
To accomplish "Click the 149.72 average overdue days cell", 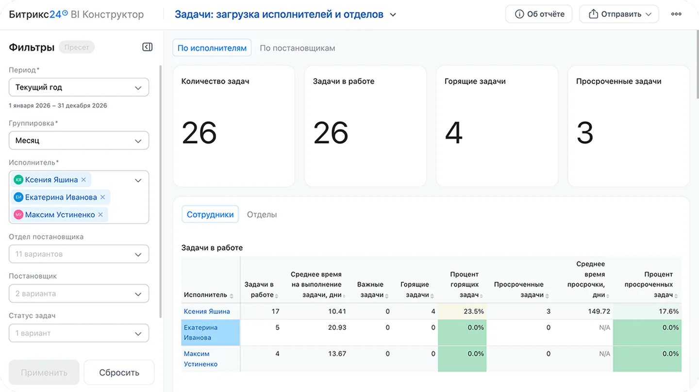I will [x=582, y=311].
